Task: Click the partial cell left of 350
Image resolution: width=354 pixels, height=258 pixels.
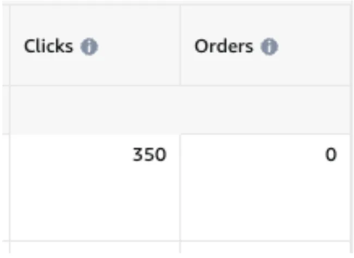Action: pos(5,187)
